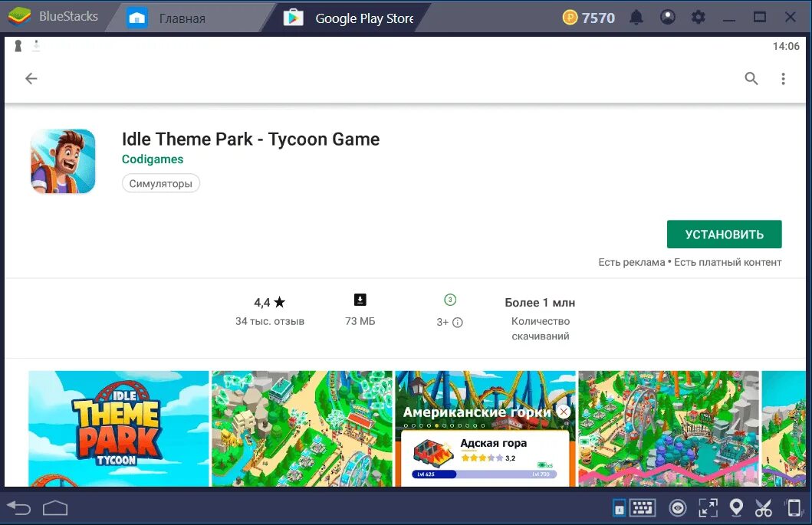The height and width of the screenshot is (525, 812).
Task: Open the three-dot overflow menu
Action: pos(783,78)
